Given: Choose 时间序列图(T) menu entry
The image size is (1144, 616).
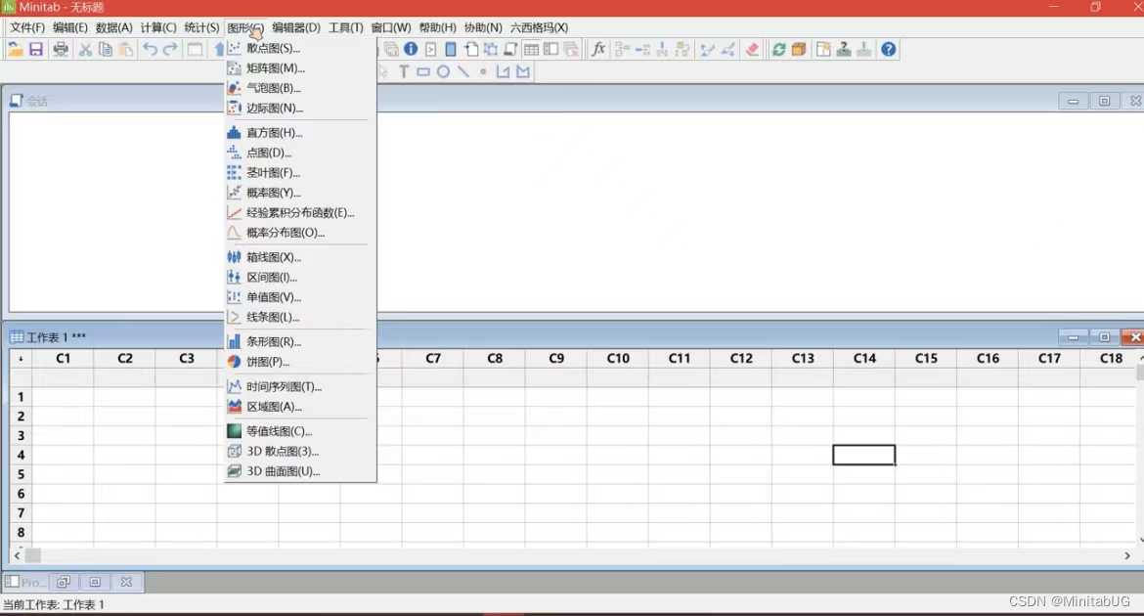Looking at the screenshot, I should pos(300,387).
